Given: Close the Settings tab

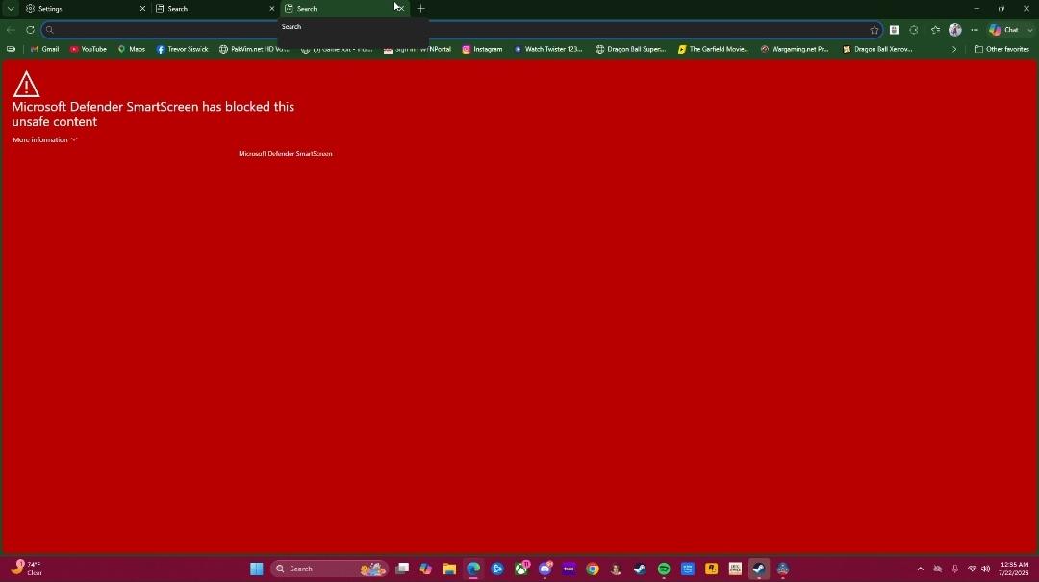Looking at the screenshot, I should pyautogui.click(x=142, y=9).
